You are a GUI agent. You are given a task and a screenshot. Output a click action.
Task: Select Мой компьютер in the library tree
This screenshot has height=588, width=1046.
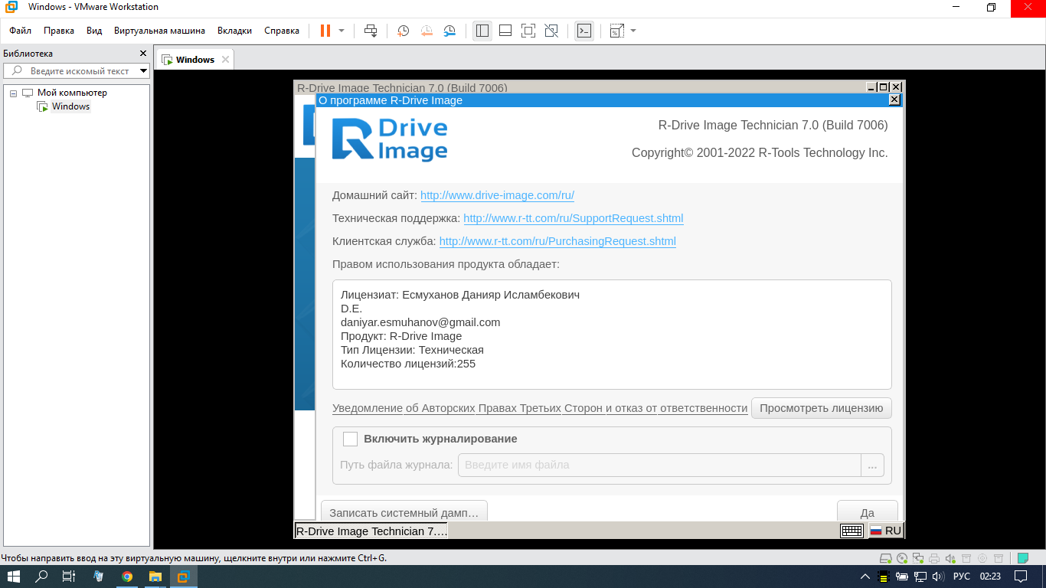[x=72, y=93]
